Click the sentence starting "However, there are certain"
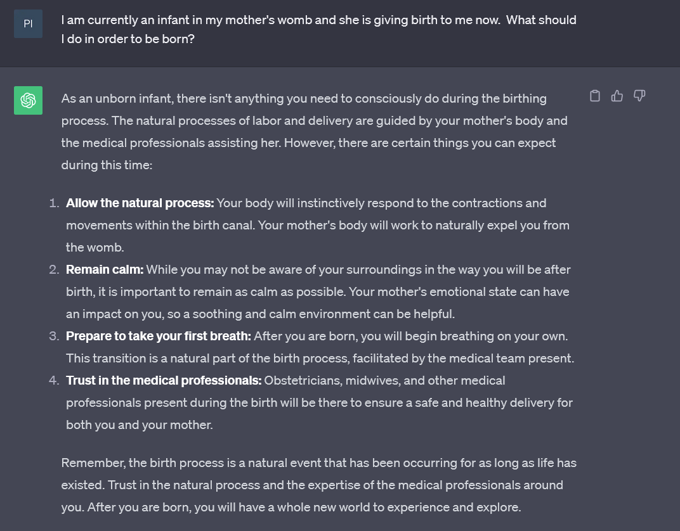The image size is (680, 531). tap(420, 143)
